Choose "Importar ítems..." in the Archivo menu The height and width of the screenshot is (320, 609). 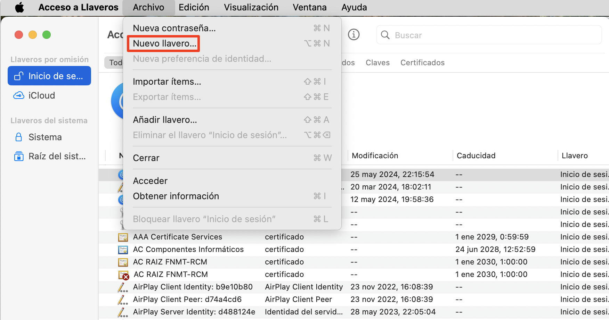[167, 81]
